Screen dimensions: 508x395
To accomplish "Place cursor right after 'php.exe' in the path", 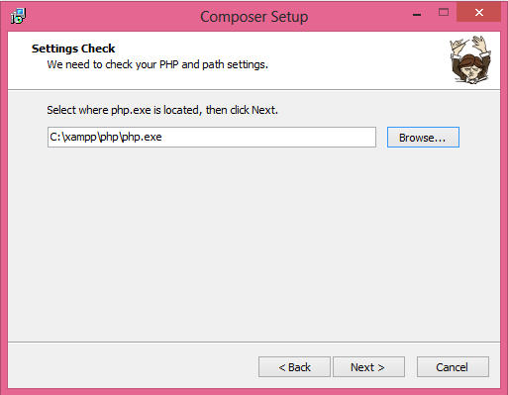I will 162,137.
